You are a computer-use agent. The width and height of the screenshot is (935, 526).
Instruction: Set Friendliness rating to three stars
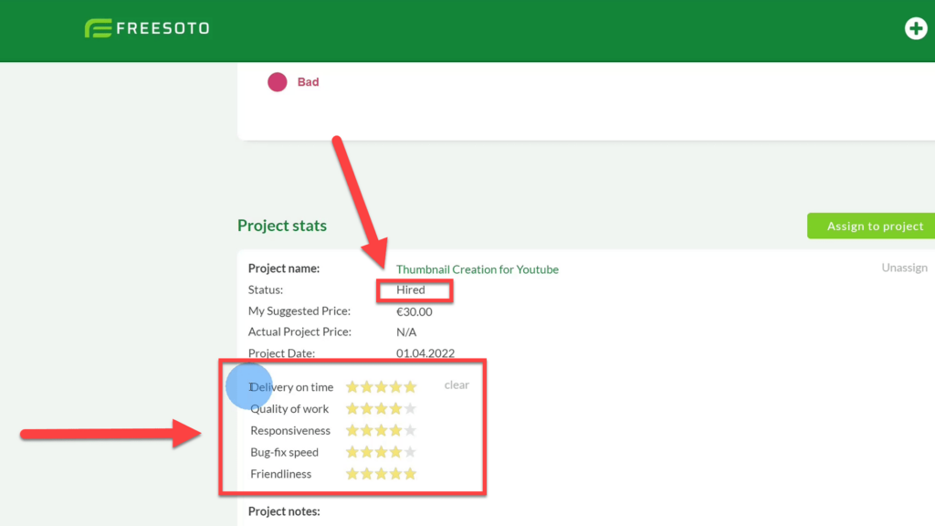pyautogui.click(x=381, y=474)
